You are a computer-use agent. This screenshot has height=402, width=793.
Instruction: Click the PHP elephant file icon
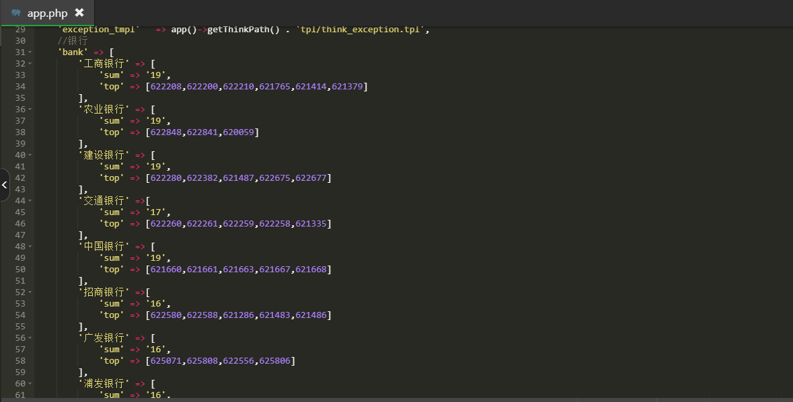[16, 13]
